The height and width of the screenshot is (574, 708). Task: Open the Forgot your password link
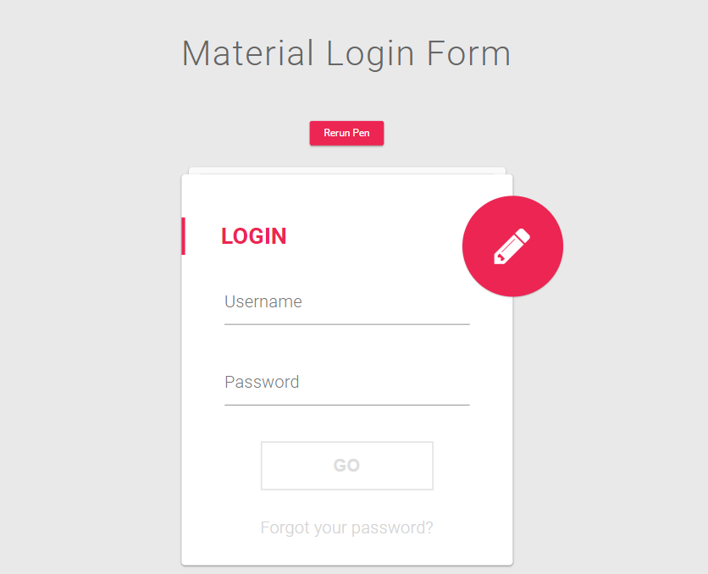(346, 527)
